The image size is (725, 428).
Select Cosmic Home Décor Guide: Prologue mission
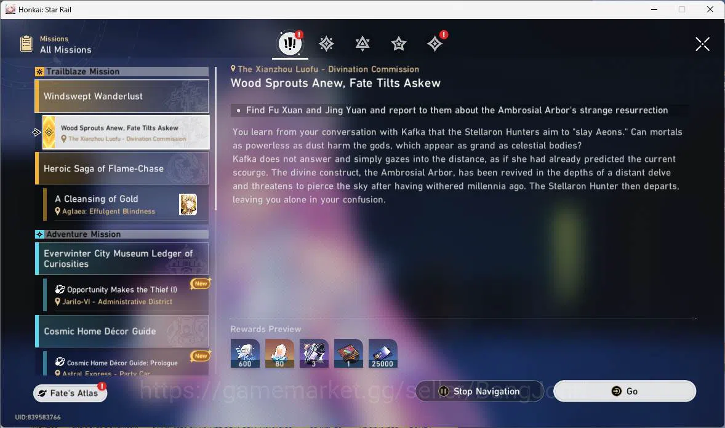point(126,364)
